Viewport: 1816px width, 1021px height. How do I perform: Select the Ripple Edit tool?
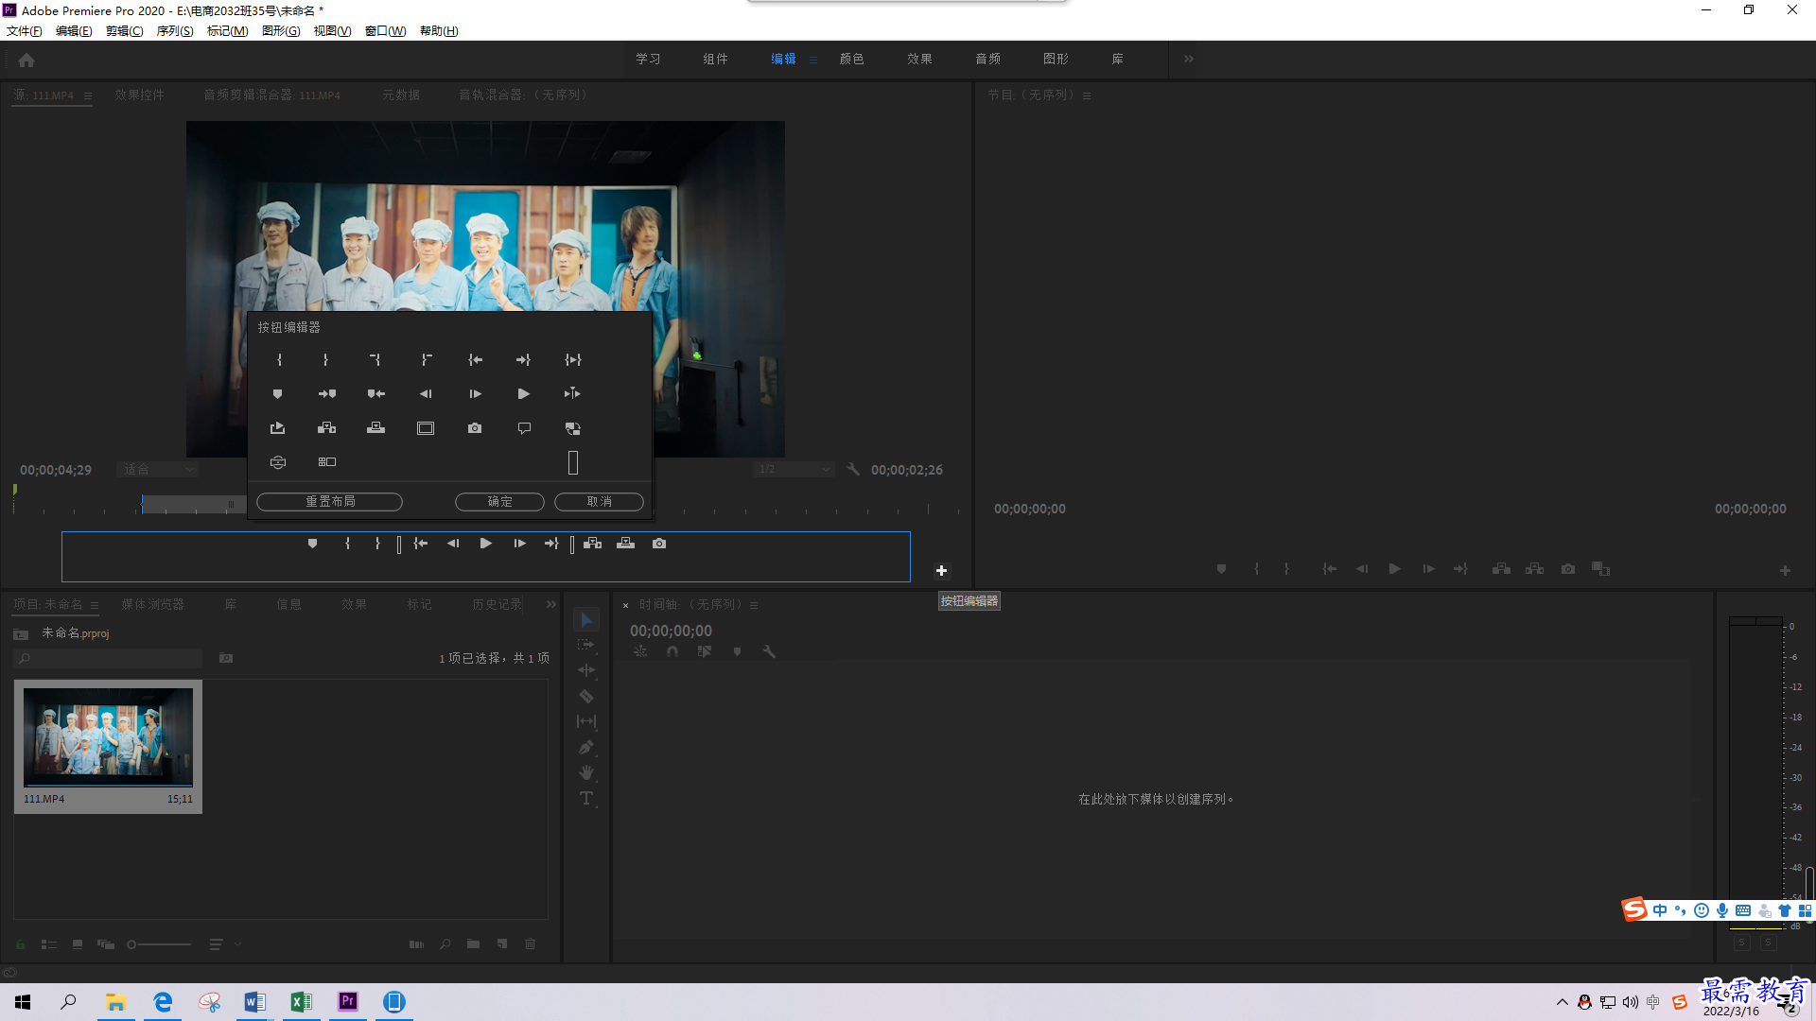coord(586,670)
